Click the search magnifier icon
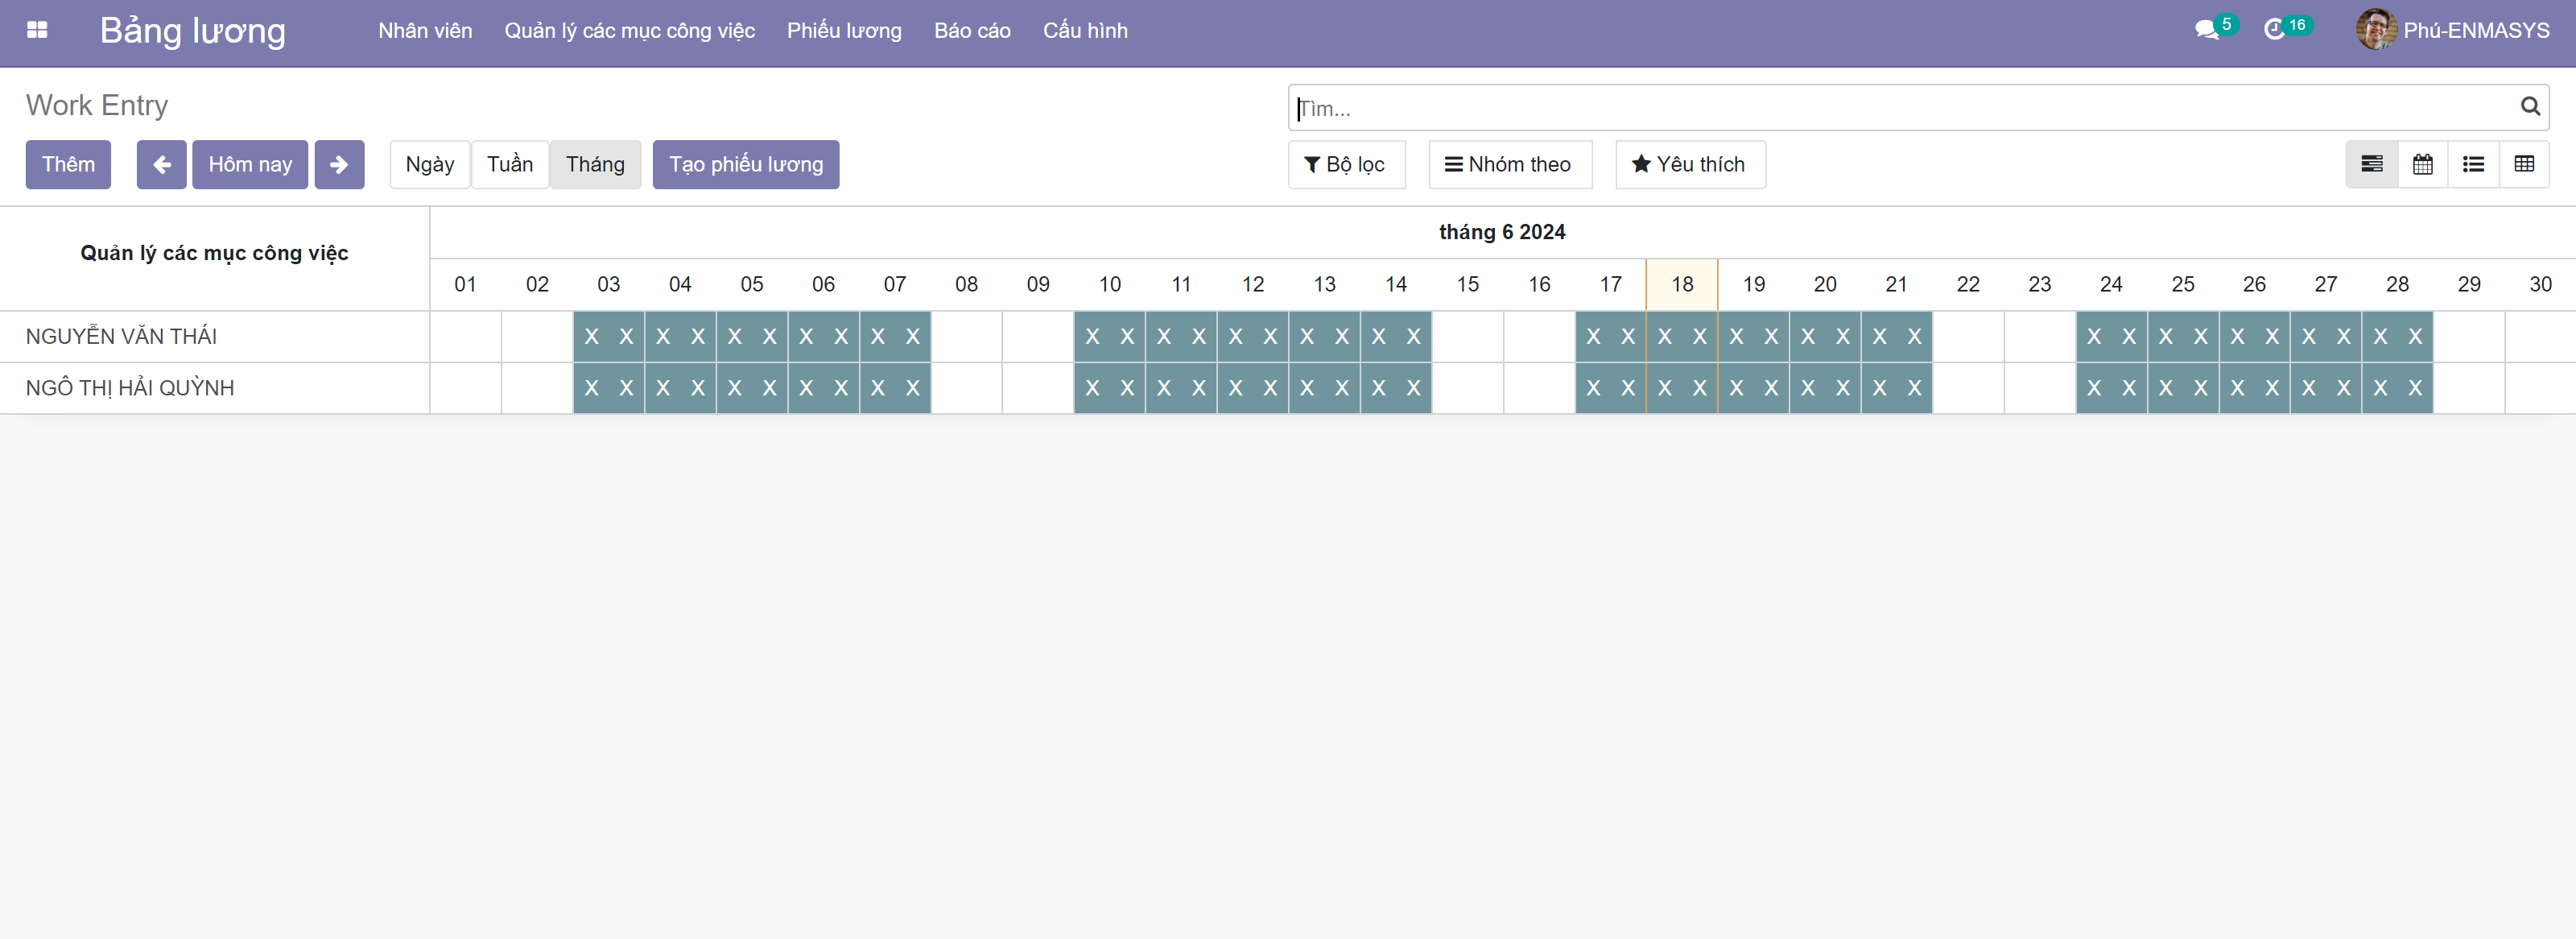 (x=2529, y=106)
